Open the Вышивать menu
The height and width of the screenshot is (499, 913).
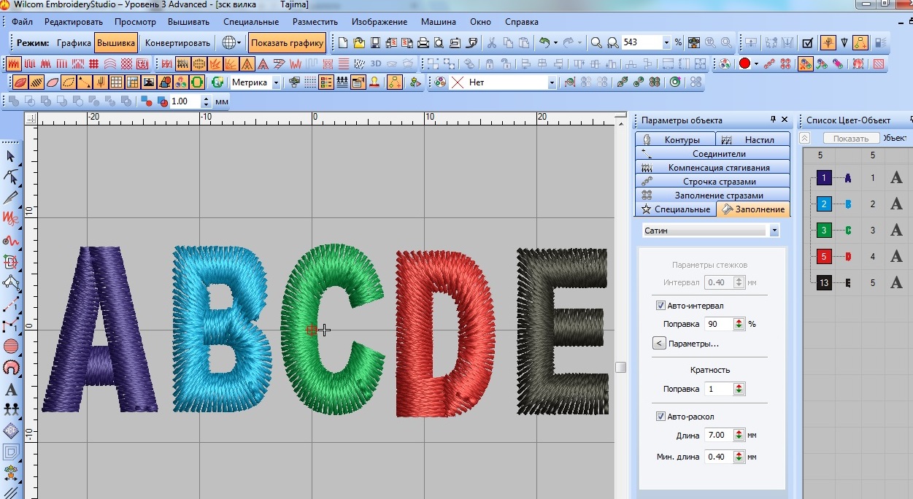188,22
